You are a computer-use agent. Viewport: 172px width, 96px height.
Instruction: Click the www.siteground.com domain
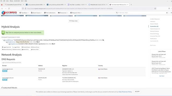pyautogui.click(x=8, y=78)
